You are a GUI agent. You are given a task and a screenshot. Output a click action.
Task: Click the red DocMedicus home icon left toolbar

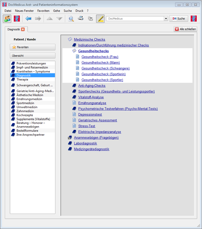[17, 19]
